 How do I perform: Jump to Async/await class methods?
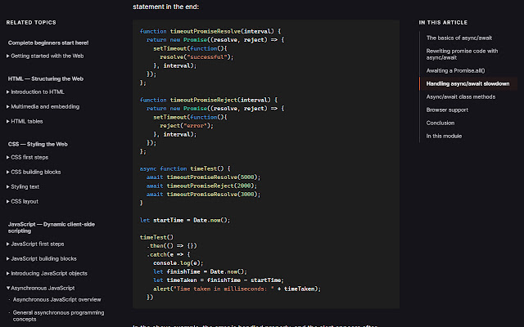pos(460,96)
